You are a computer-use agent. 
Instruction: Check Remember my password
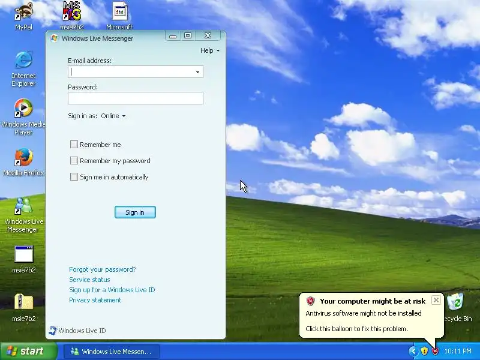point(74,161)
